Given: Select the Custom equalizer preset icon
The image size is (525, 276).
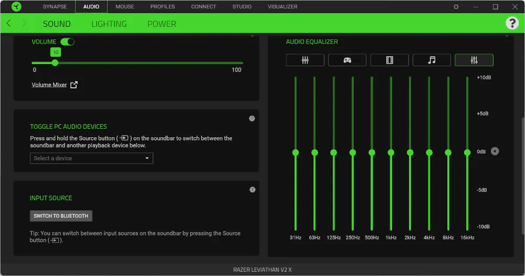Looking at the screenshot, I should point(474,60).
